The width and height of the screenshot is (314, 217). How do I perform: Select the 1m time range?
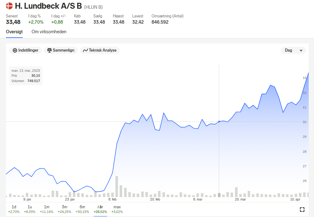46,209
